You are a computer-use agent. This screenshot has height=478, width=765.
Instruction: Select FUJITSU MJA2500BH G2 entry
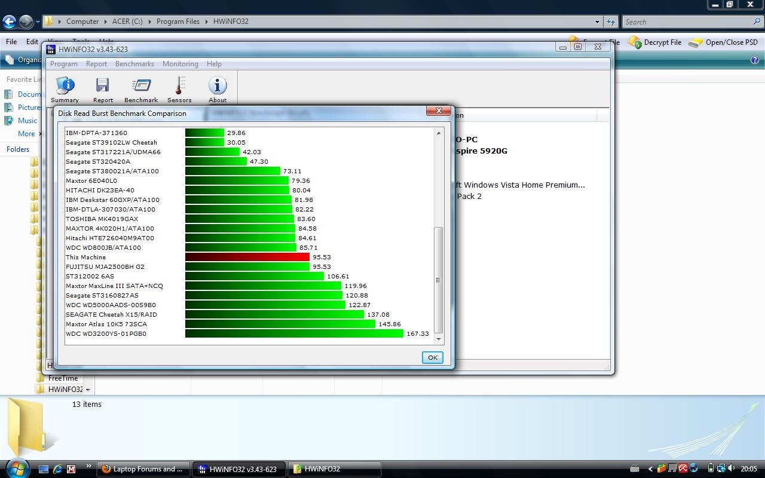pos(105,266)
